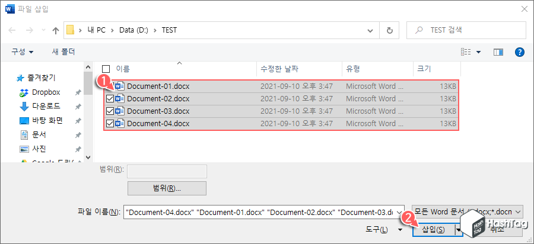Click the Document-03.docx Word file icon

pos(120,111)
